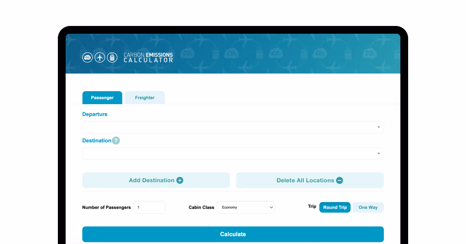Image resolution: width=466 pixels, height=244 pixels.
Task: Select the Round Trip option
Action: pos(335,207)
